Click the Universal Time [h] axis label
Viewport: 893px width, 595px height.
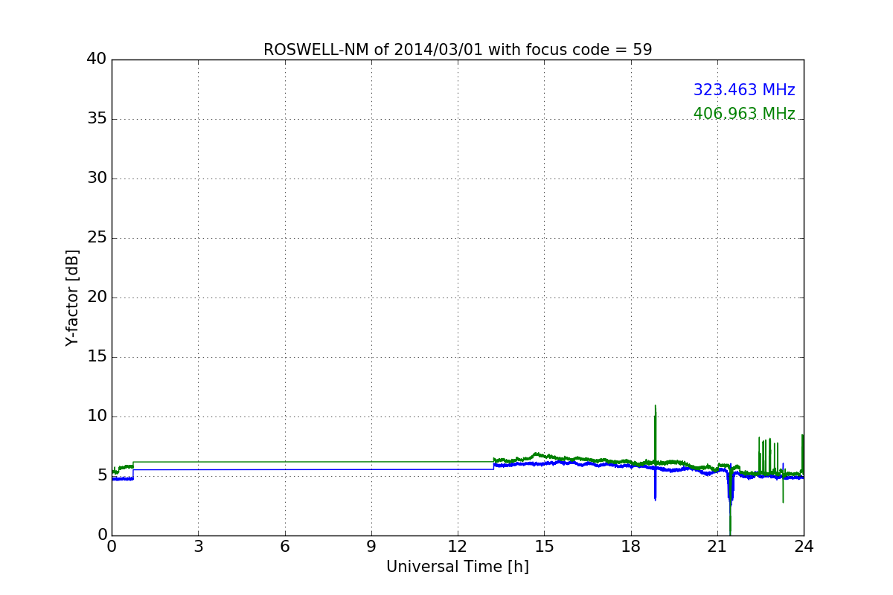point(458,567)
